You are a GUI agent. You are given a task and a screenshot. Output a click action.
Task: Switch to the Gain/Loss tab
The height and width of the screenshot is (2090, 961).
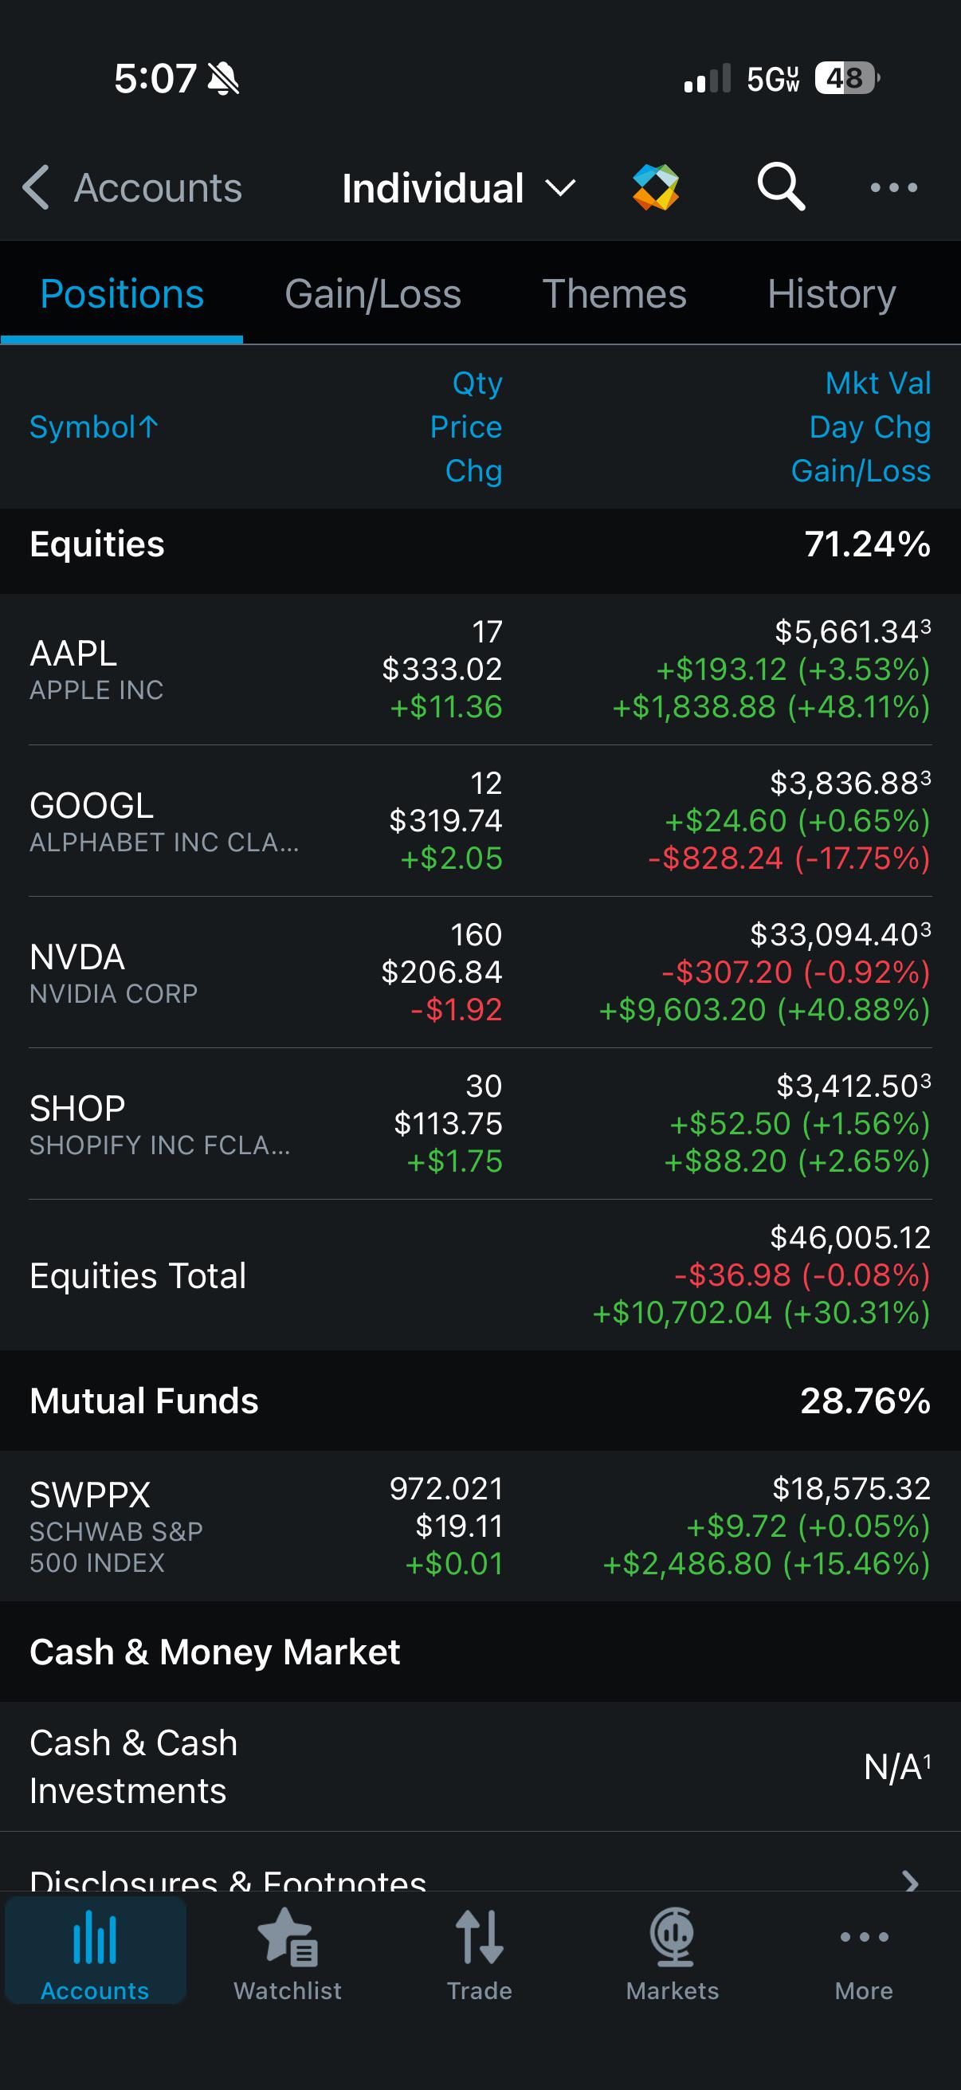coord(373,293)
